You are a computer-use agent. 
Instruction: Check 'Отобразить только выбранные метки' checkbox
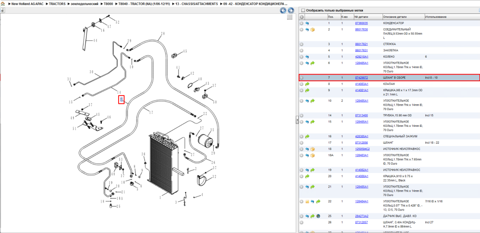pos(303,11)
